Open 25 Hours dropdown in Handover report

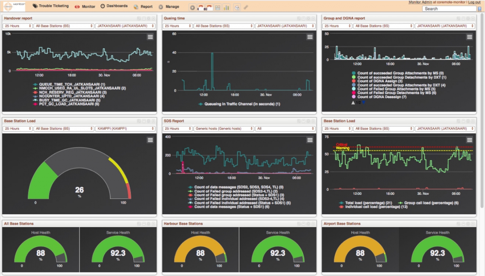pos(17,26)
